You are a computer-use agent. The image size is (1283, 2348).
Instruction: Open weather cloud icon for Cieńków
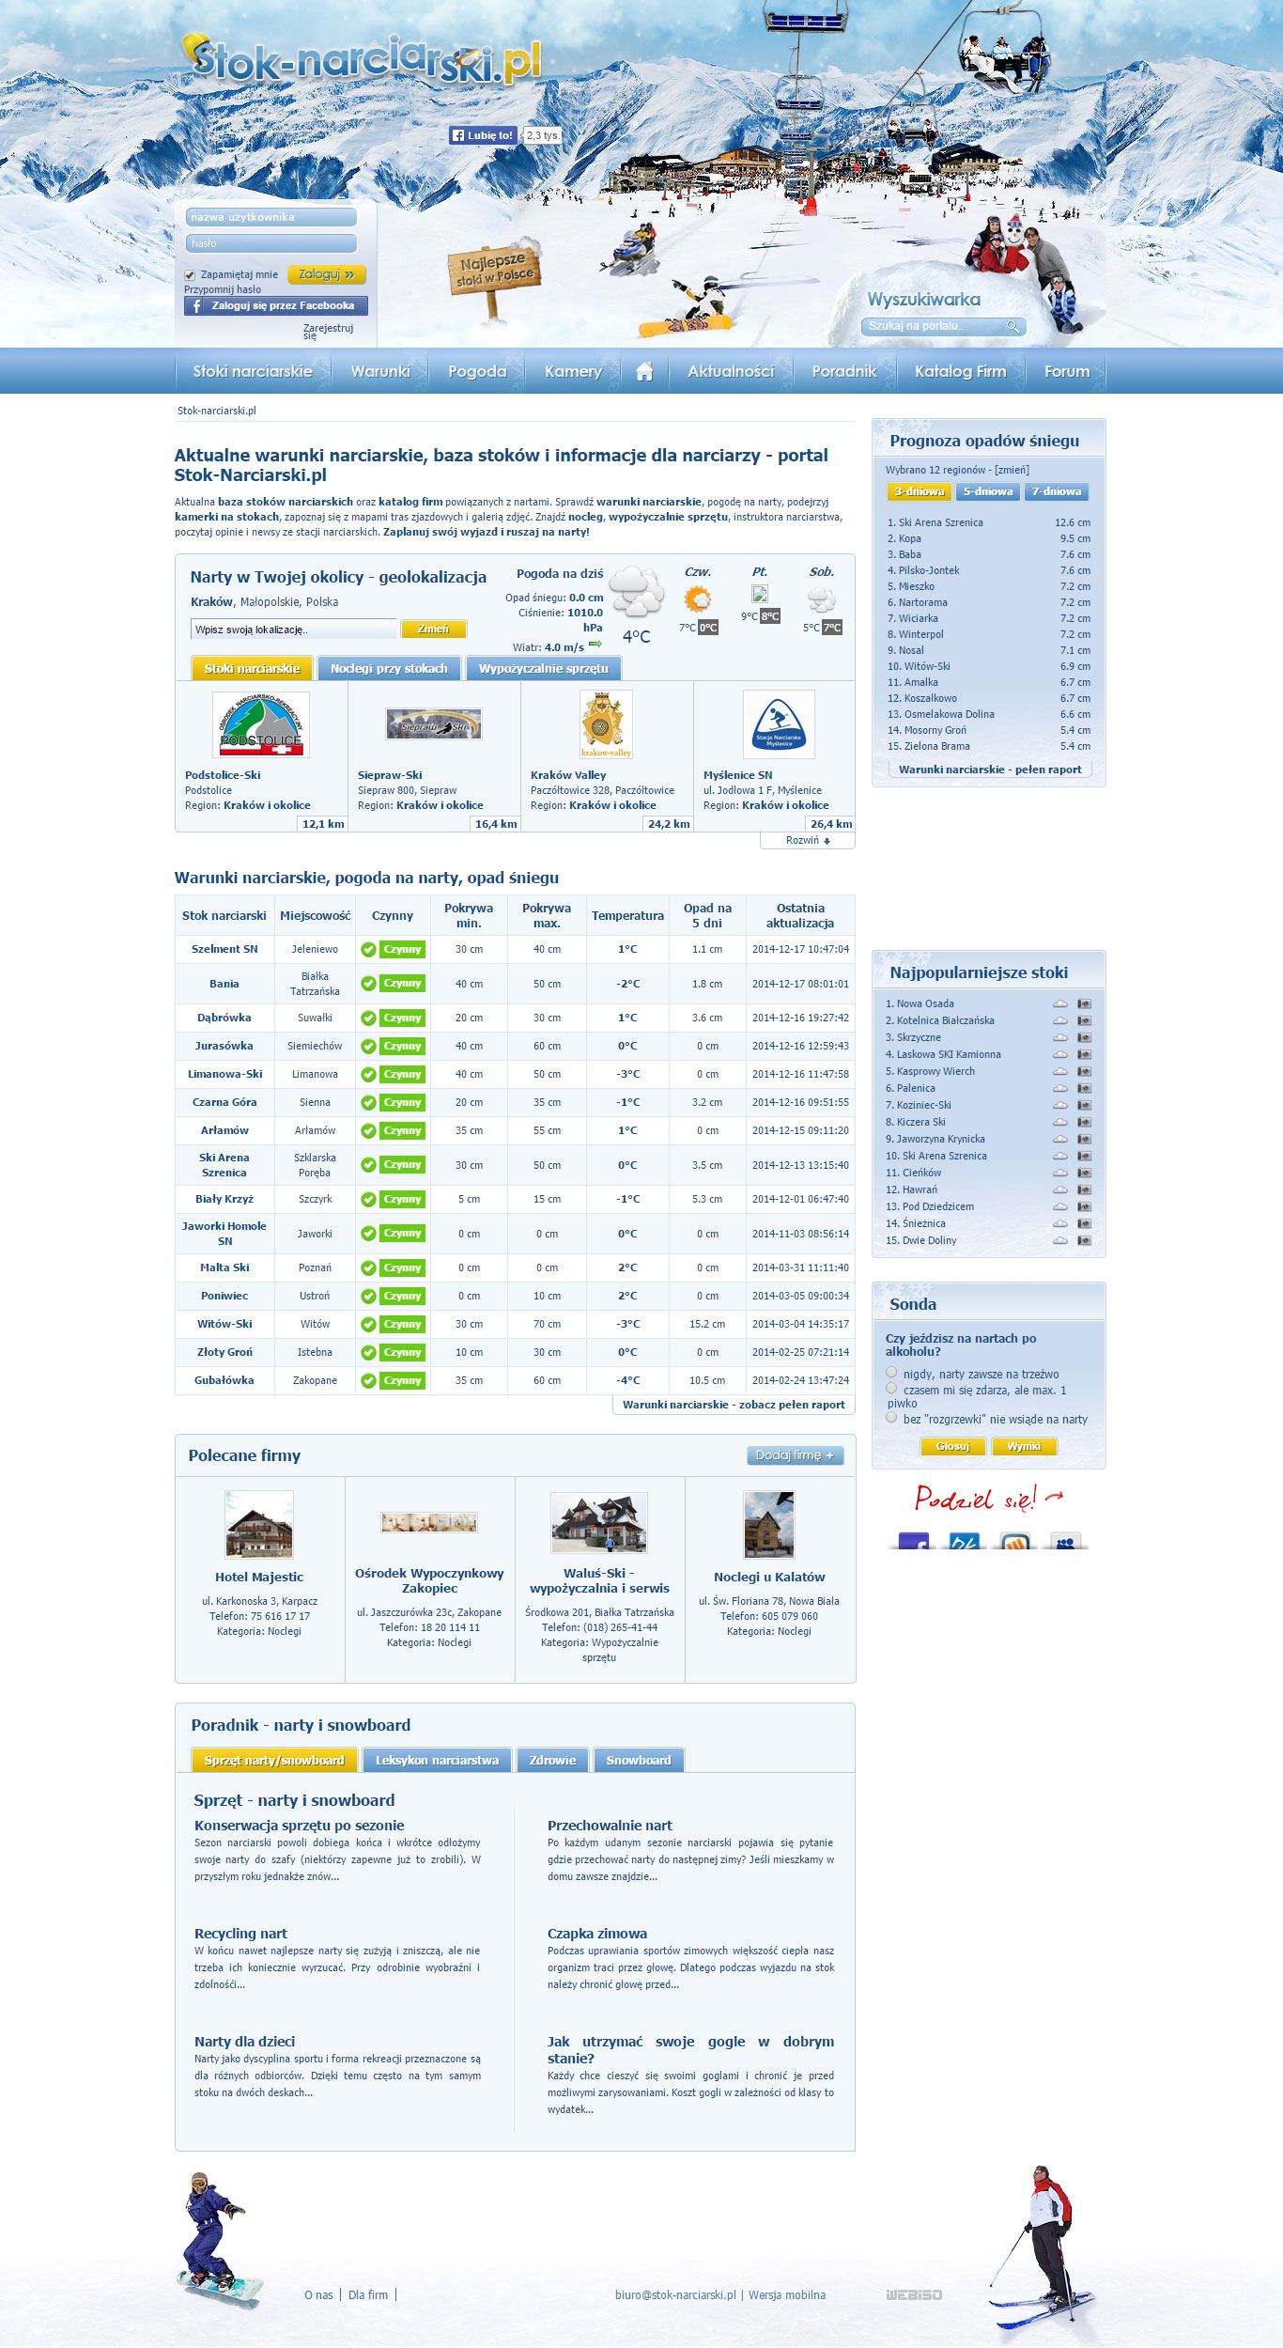(x=1059, y=1173)
